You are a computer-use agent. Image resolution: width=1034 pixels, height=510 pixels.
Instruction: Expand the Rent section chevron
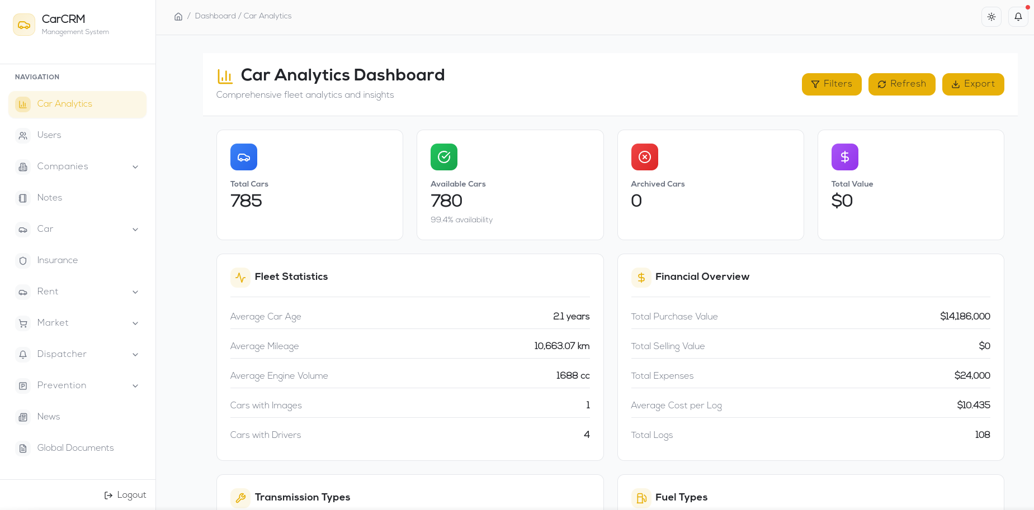click(135, 292)
